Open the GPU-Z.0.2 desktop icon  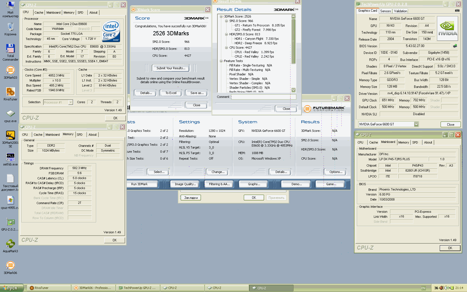point(10,224)
